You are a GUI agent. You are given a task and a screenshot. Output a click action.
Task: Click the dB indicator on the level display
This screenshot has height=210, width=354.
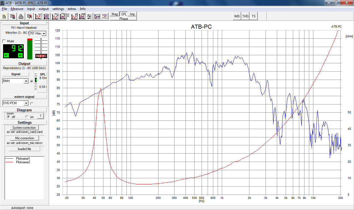(20, 56)
